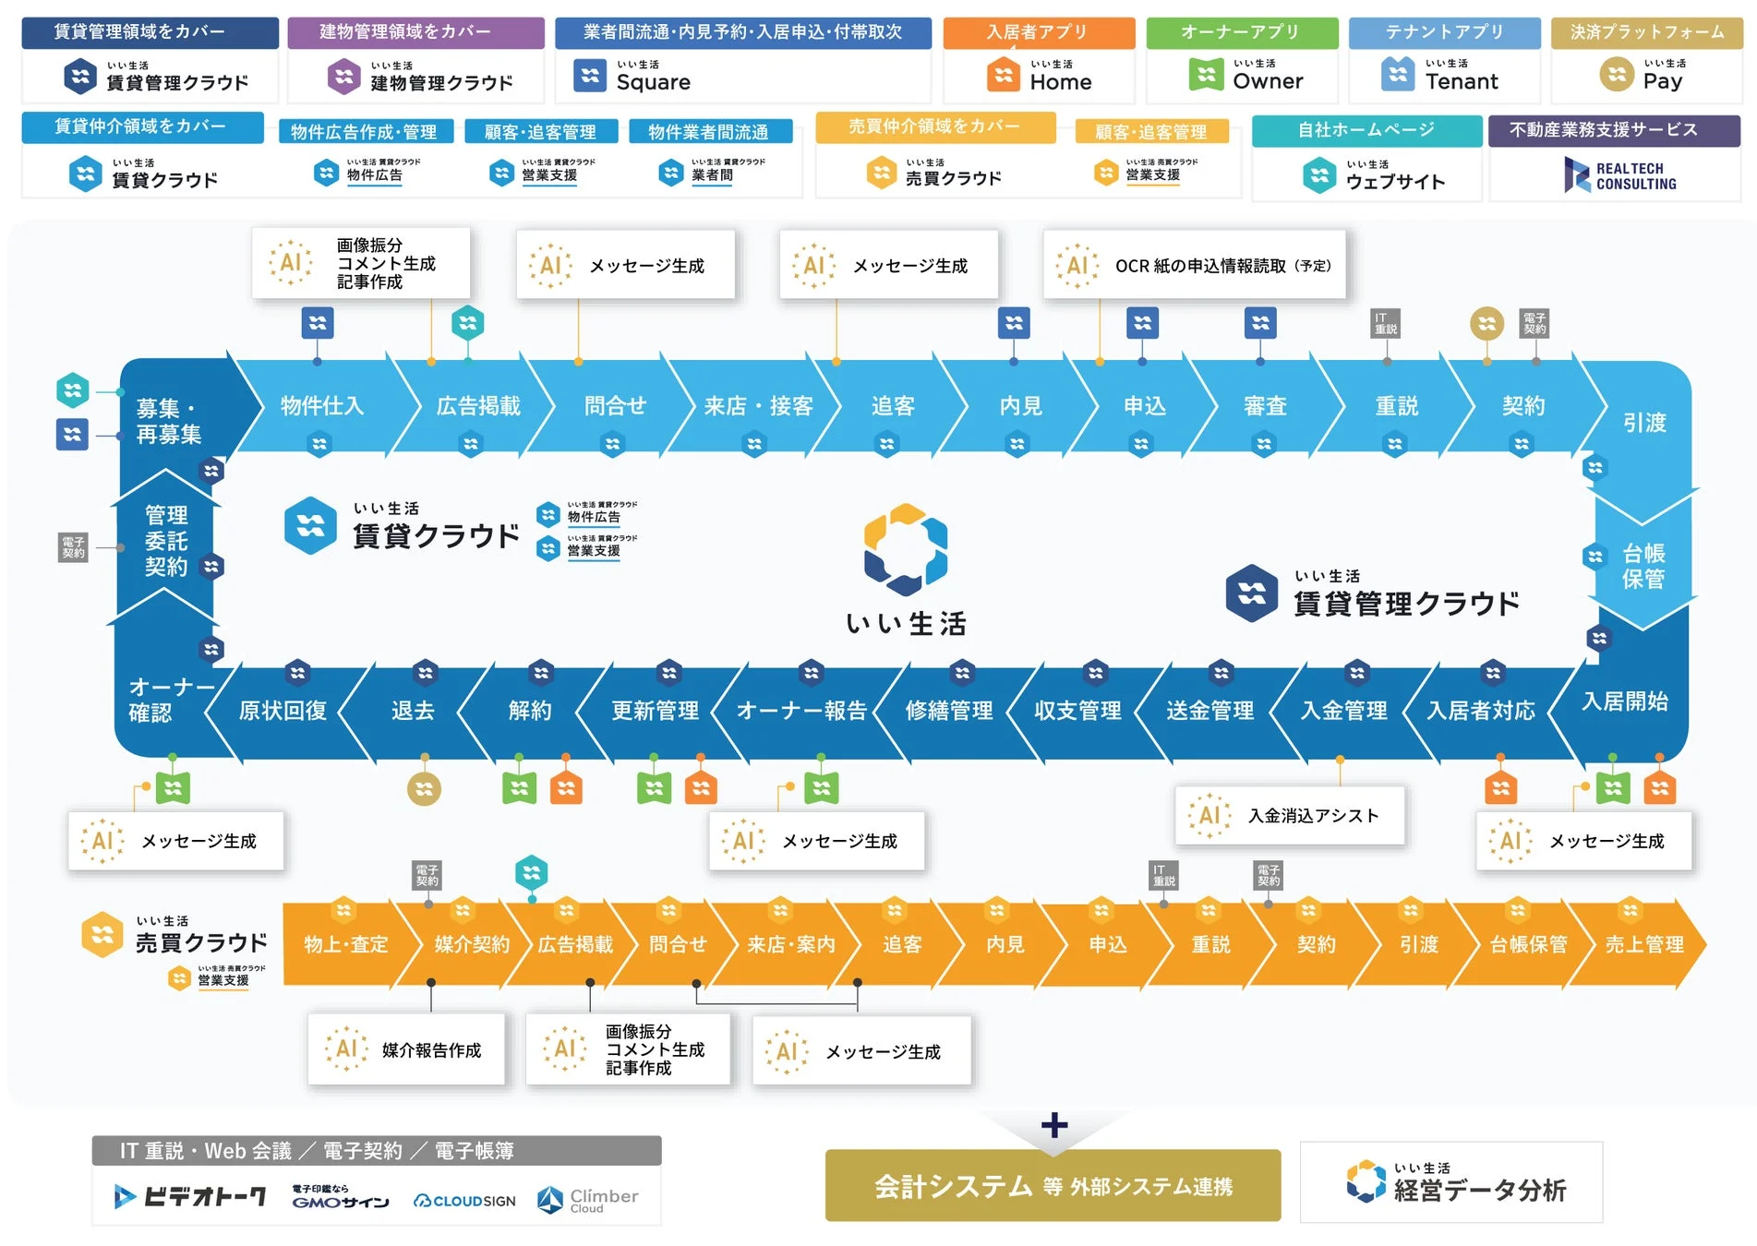
Task: Click the gold Pay round icon
Action: click(1617, 75)
